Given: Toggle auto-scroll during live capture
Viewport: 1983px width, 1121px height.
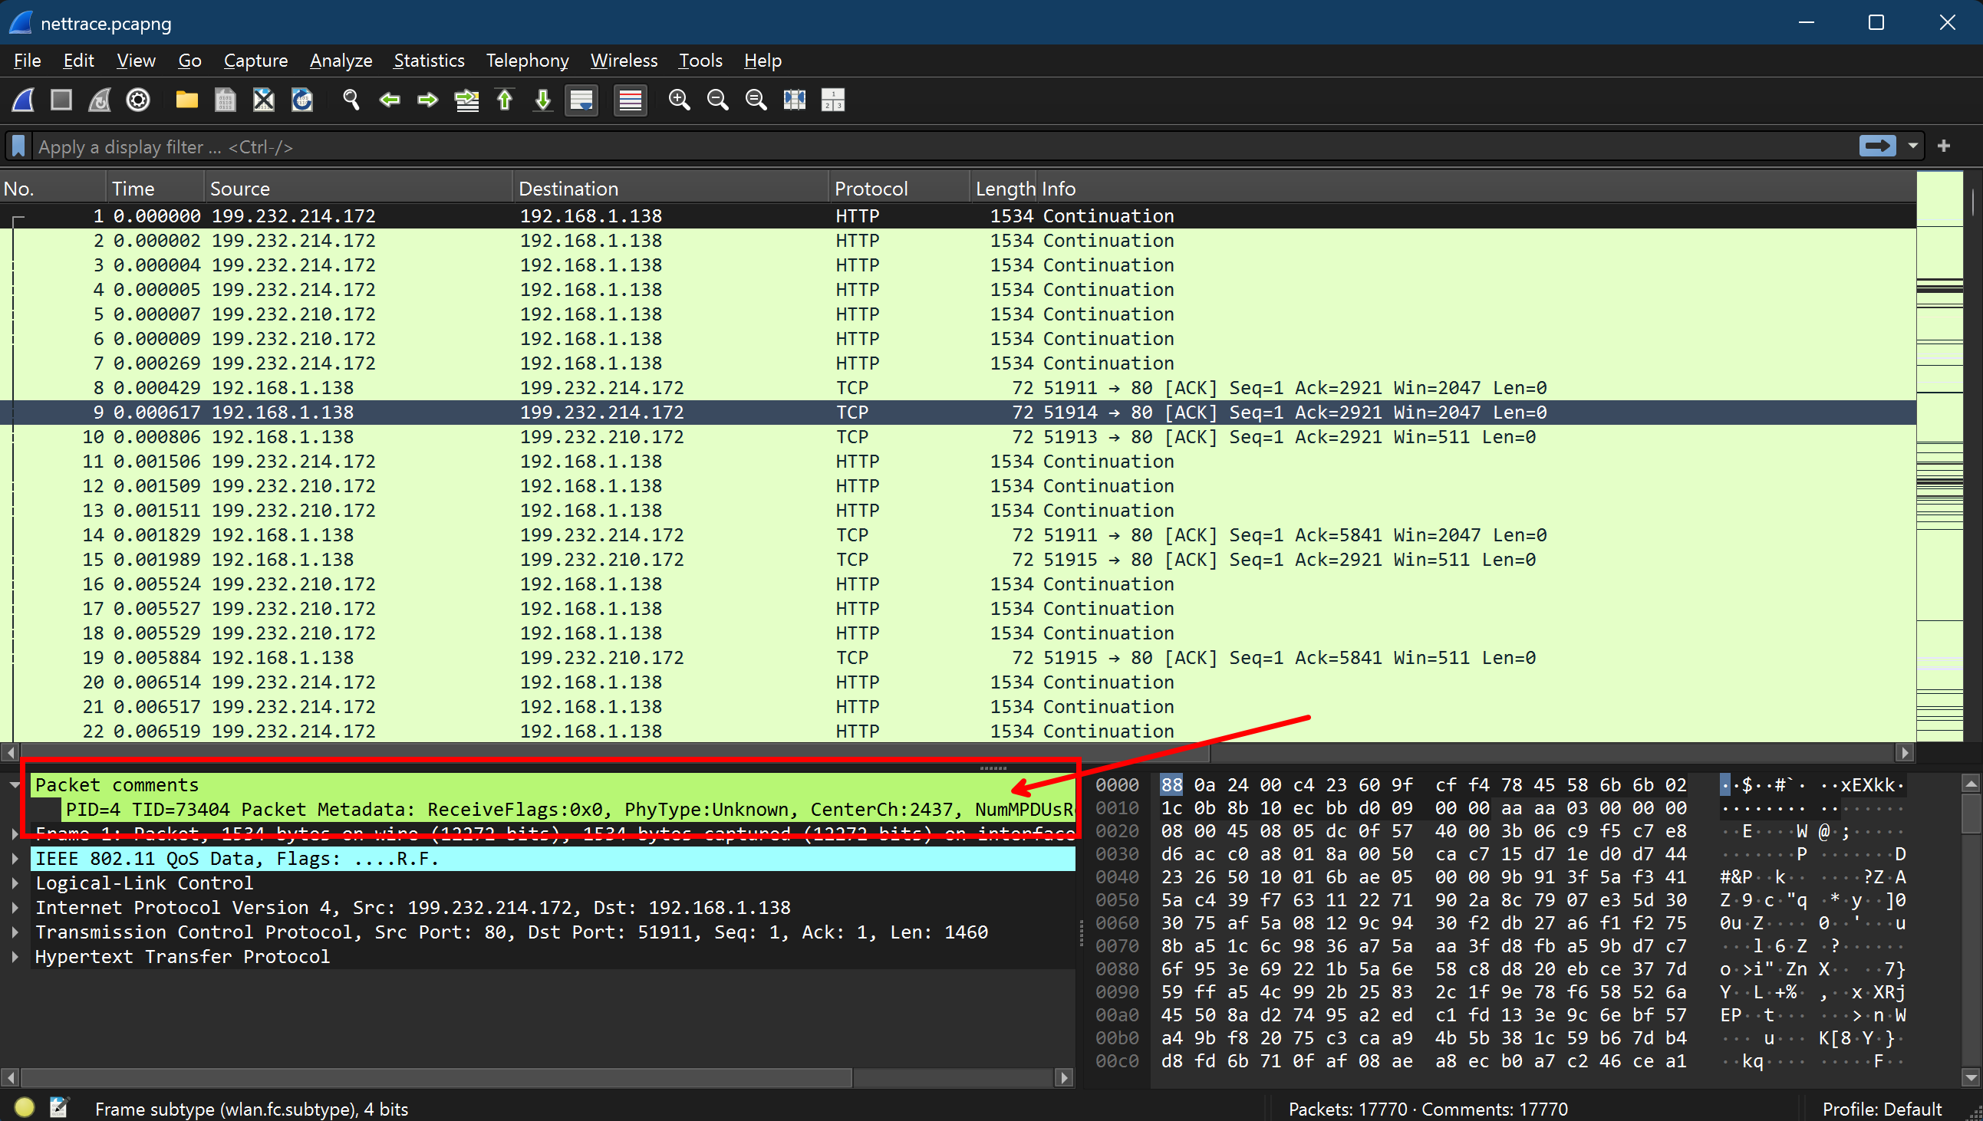Looking at the screenshot, I should tap(581, 100).
